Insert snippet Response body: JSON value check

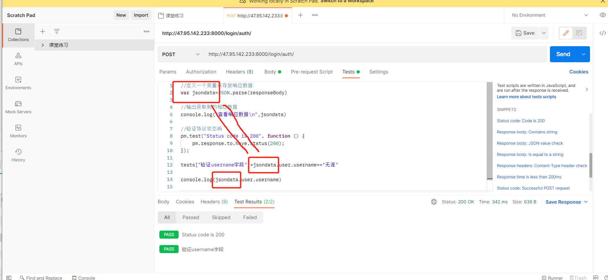(530, 143)
